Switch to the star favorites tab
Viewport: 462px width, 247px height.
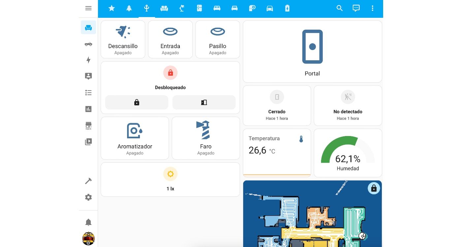[112, 9]
